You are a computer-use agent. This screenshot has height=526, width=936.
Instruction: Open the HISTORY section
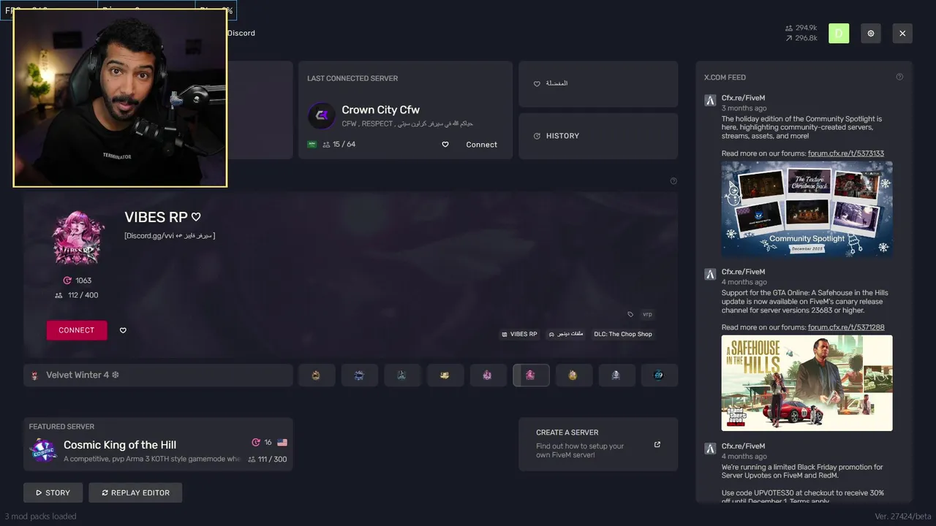(598, 136)
